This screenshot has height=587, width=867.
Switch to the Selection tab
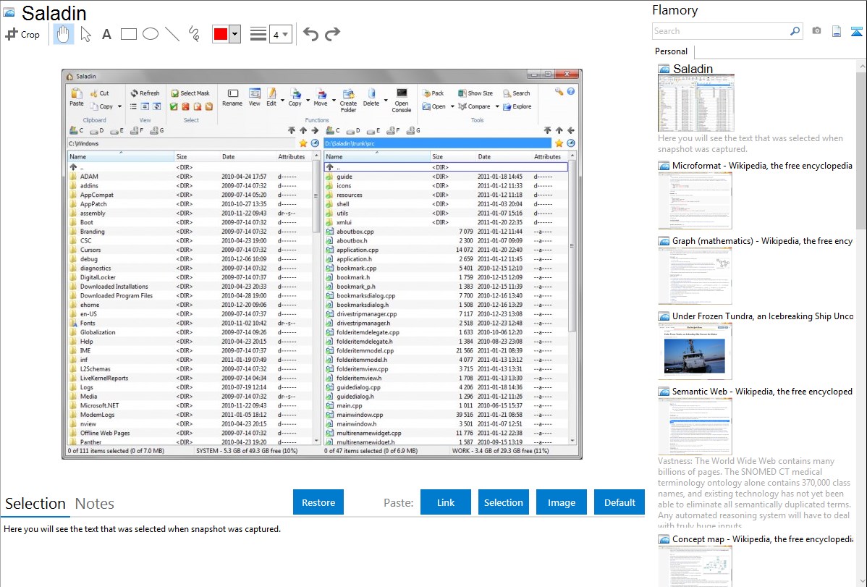coord(35,504)
